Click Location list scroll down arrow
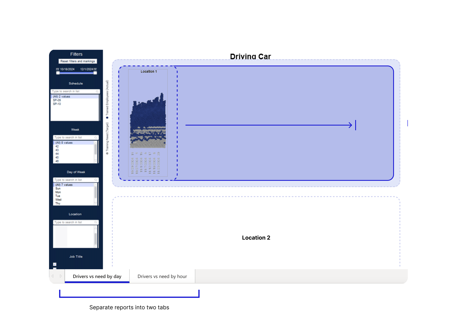 coord(95,246)
